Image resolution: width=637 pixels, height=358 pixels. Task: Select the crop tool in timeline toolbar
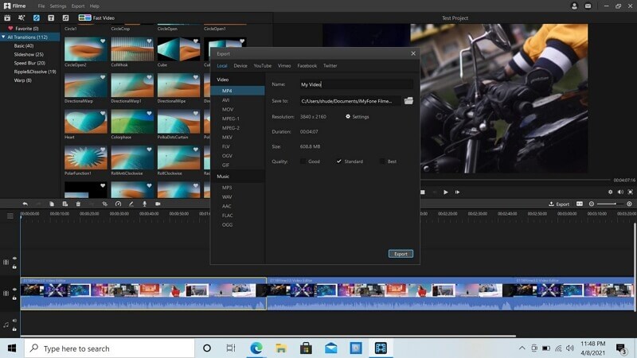pos(104,204)
